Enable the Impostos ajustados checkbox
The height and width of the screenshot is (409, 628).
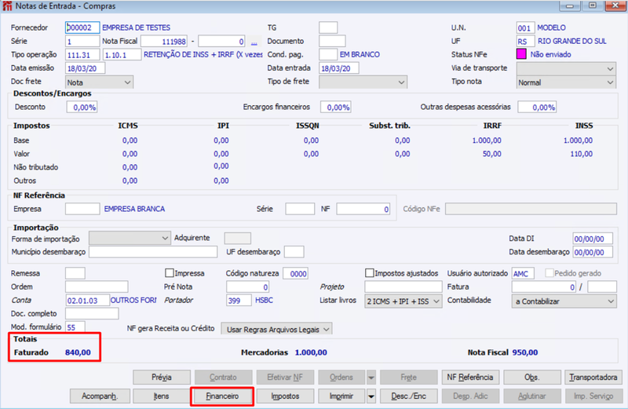coord(369,273)
